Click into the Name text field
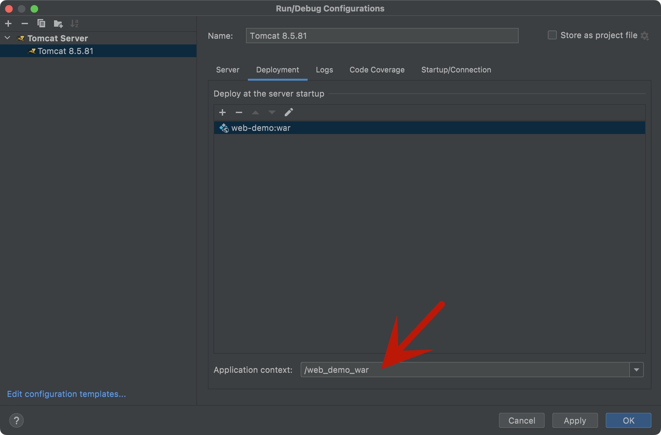Screen dimensions: 661x435 [381, 36]
